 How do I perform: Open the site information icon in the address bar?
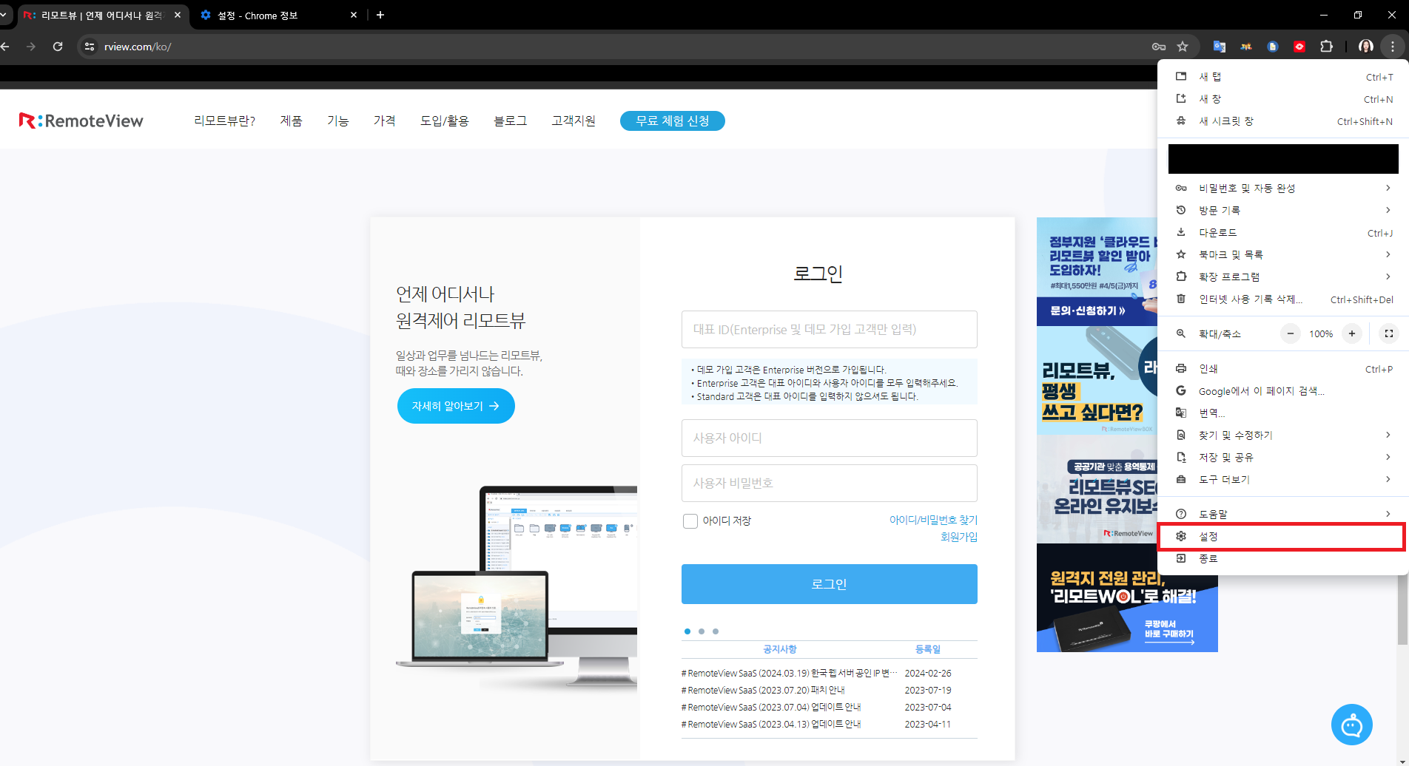coord(90,47)
